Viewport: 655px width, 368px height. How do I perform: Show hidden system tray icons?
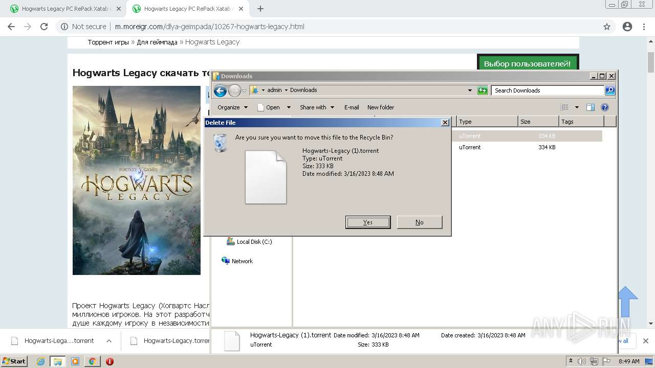[x=571, y=361]
